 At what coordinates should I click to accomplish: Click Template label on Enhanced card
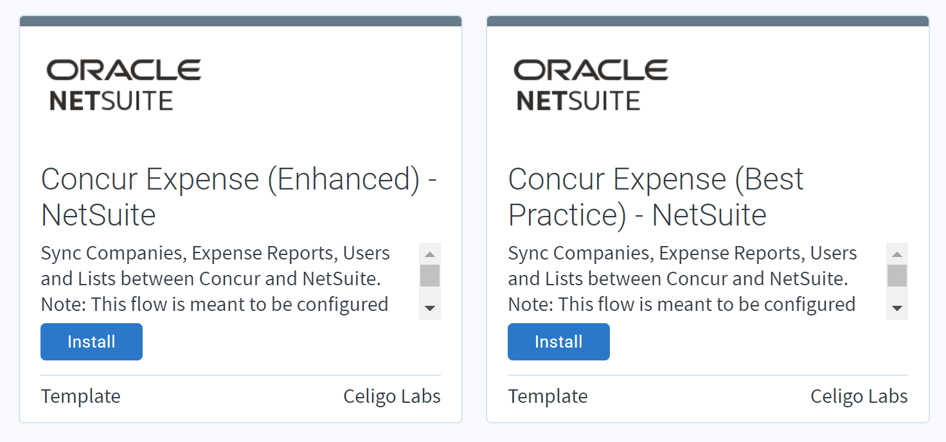(x=81, y=396)
